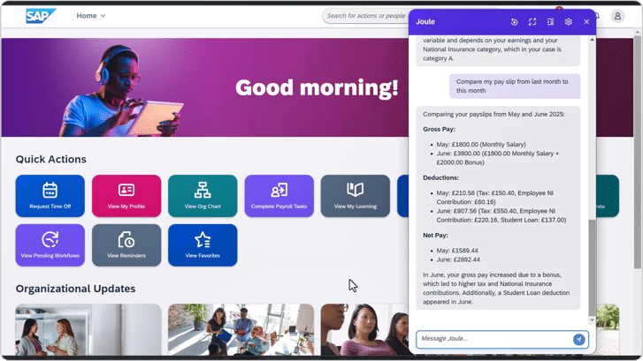Open the View My Learning tile

click(356, 196)
